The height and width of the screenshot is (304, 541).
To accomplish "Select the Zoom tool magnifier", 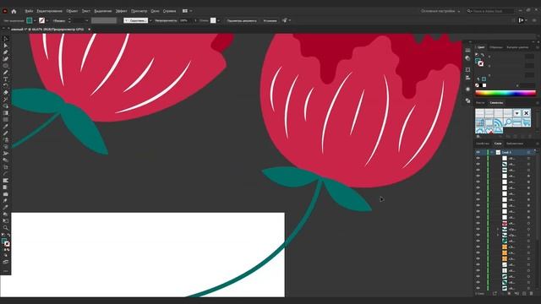I will [x=6, y=228].
